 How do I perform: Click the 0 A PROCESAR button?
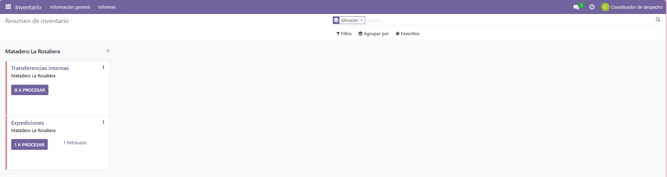pos(30,90)
